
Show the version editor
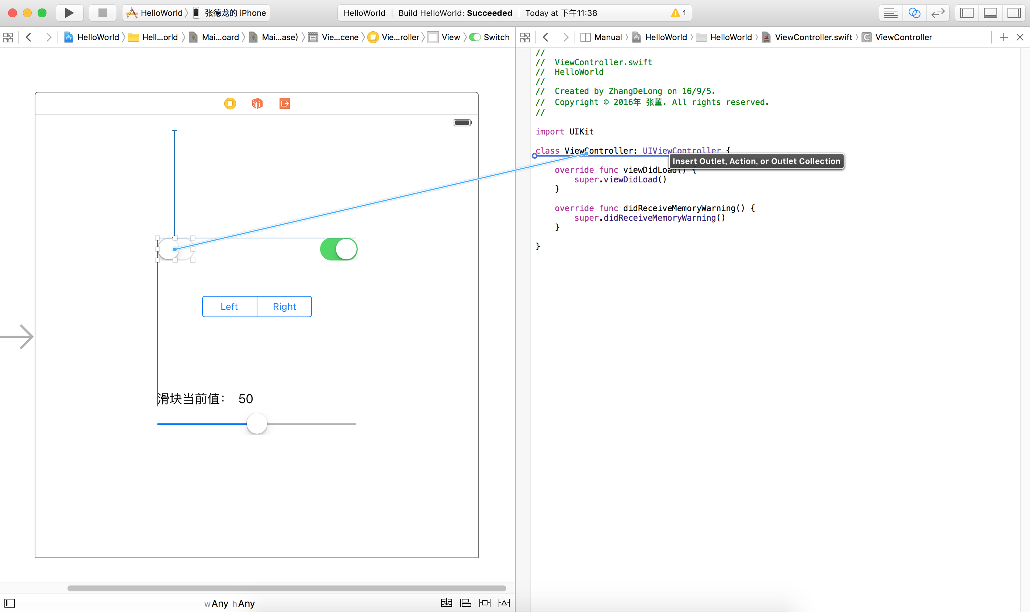click(x=937, y=13)
